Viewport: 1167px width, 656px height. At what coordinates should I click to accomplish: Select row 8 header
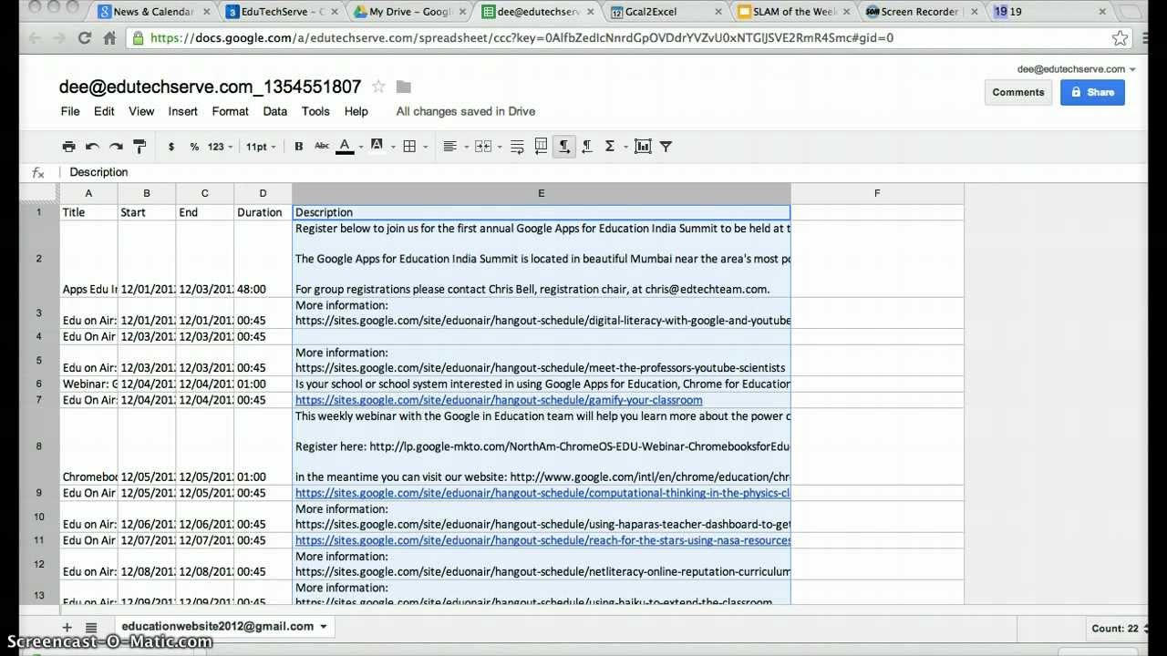(x=39, y=446)
